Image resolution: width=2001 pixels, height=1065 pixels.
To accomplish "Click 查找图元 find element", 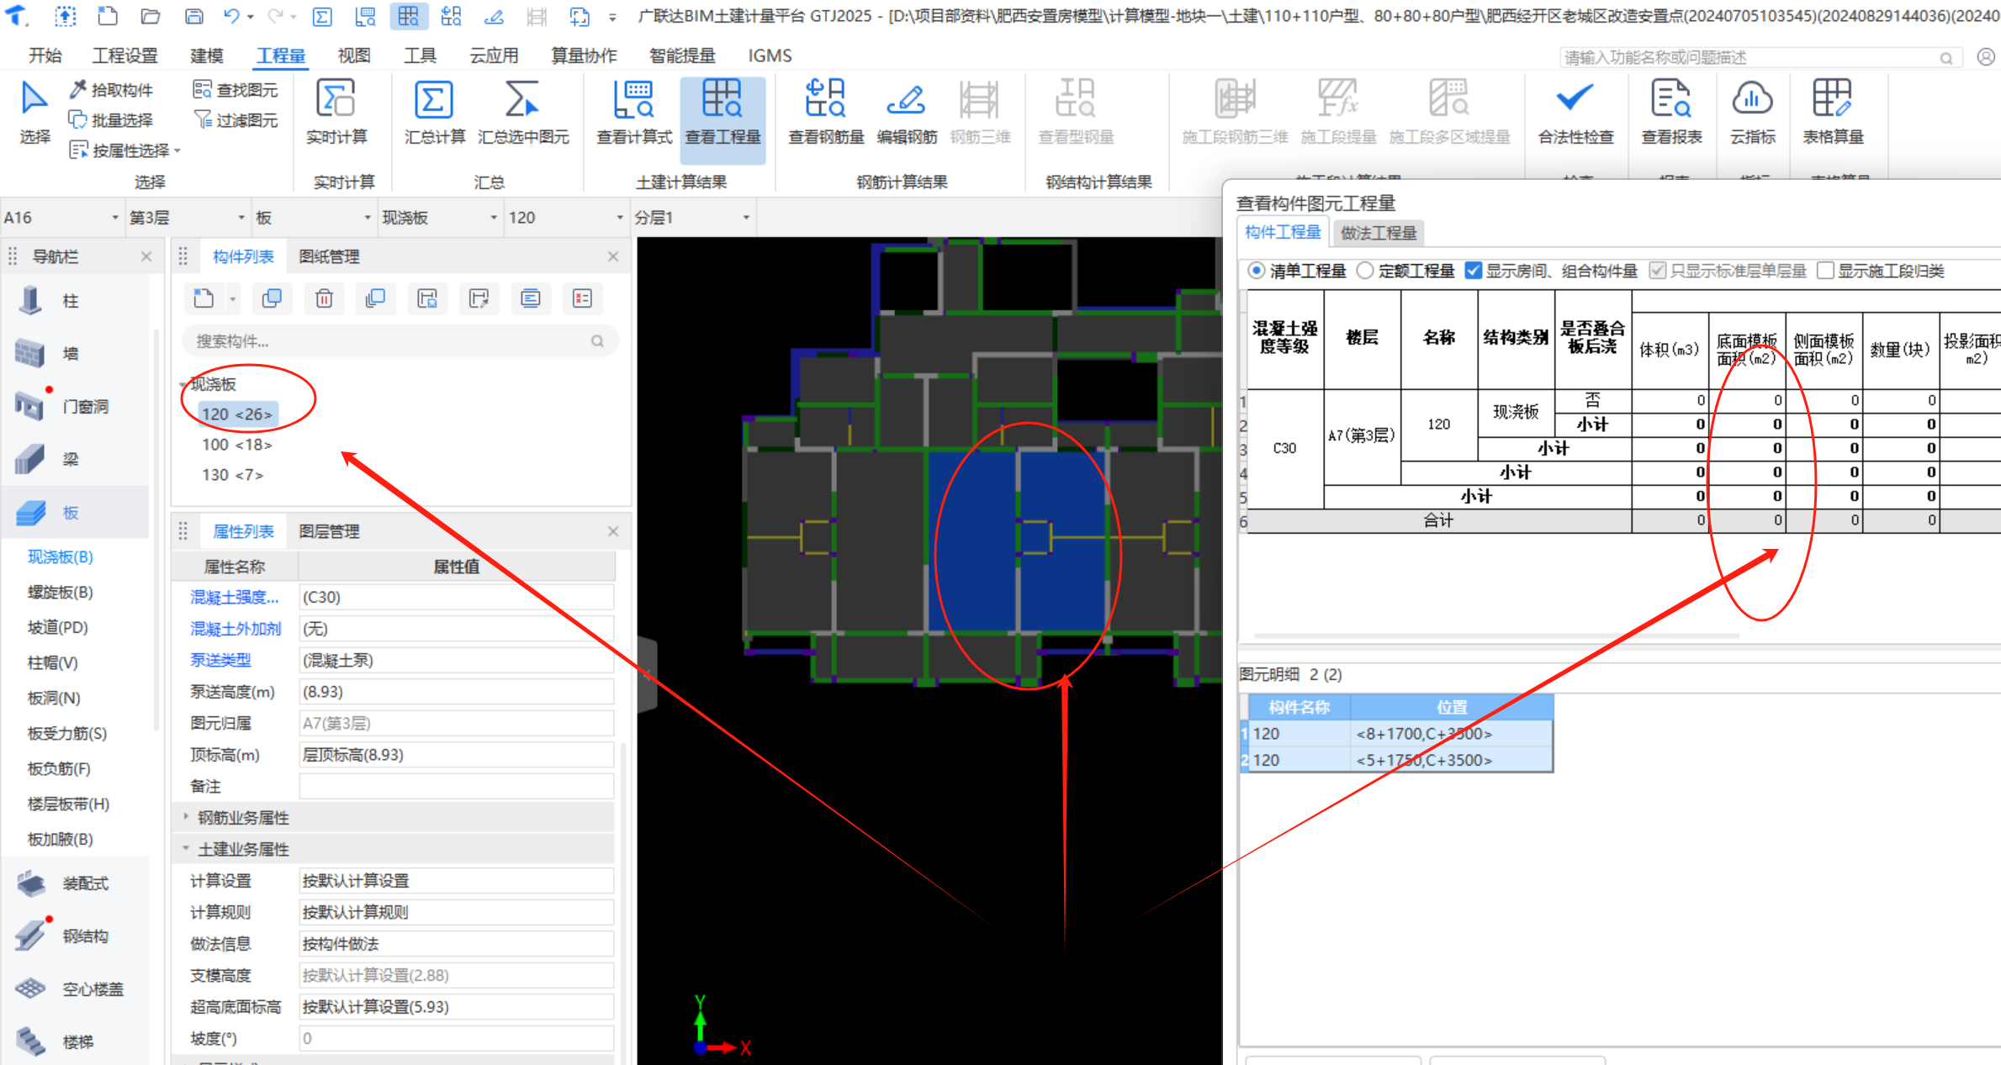I will 236,90.
